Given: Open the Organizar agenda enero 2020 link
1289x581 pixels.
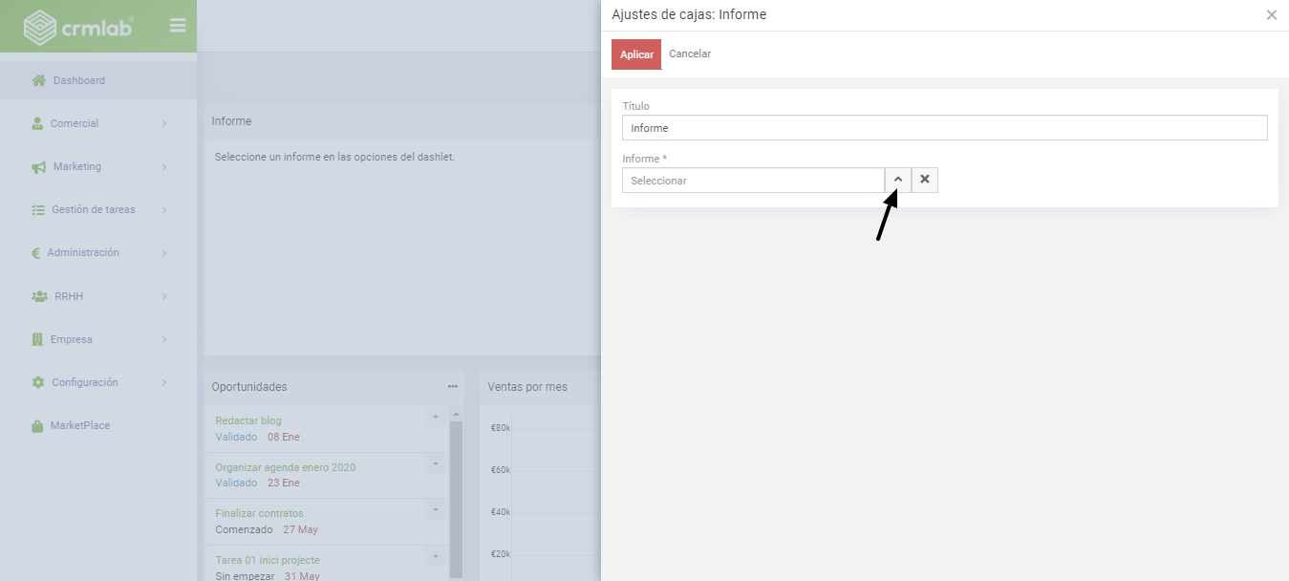Looking at the screenshot, I should click(x=285, y=467).
